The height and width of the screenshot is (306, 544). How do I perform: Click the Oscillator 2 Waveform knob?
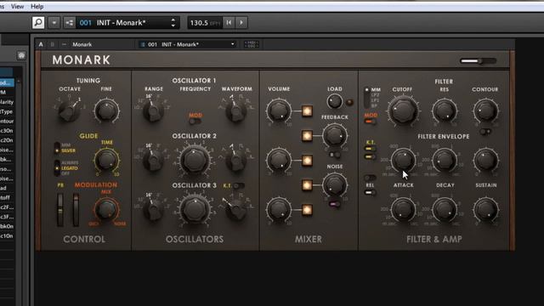pos(236,161)
